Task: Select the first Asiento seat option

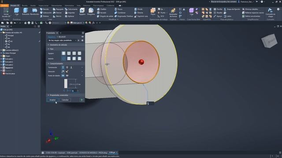Action: pos(63,58)
